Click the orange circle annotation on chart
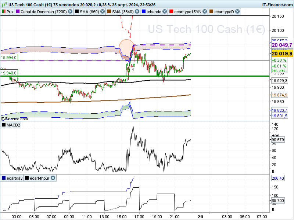 pos(126,48)
